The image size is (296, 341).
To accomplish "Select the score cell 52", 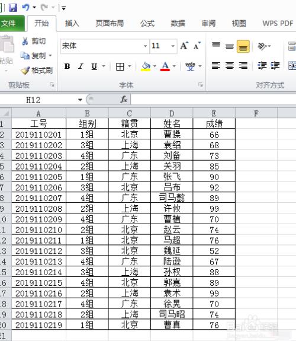I will (214, 251).
